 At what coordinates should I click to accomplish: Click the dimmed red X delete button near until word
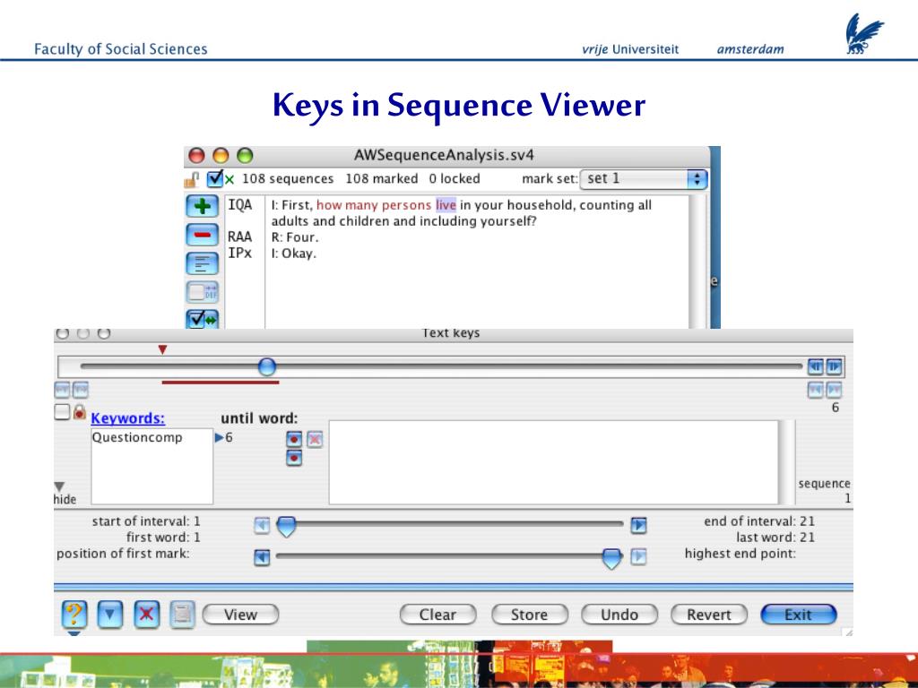(315, 439)
